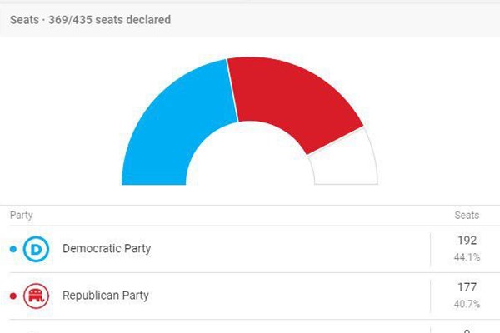Click the 192 Democratic seat count
This screenshot has height=333, width=500.
pos(467,241)
